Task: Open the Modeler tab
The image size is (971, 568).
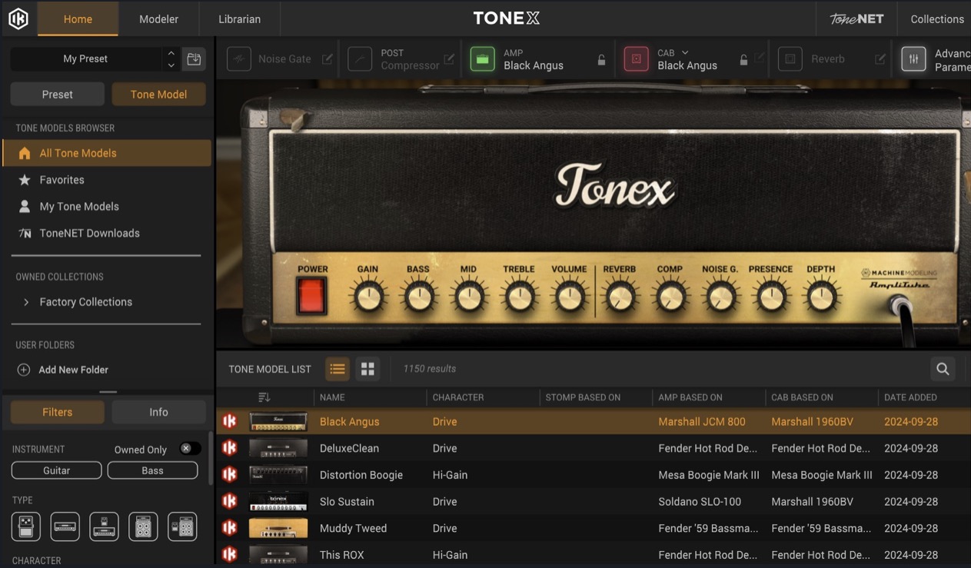Action: pyautogui.click(x=158, y=18)
